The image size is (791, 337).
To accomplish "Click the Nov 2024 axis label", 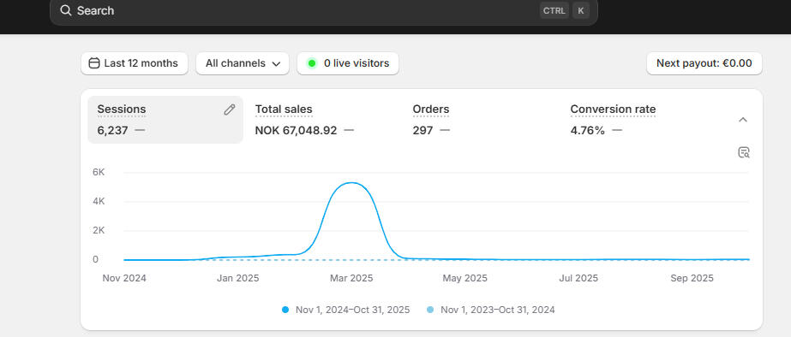I will click(124, 279).
